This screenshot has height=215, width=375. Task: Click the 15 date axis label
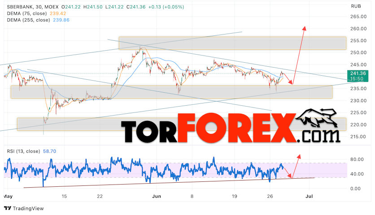click(64, 196)
